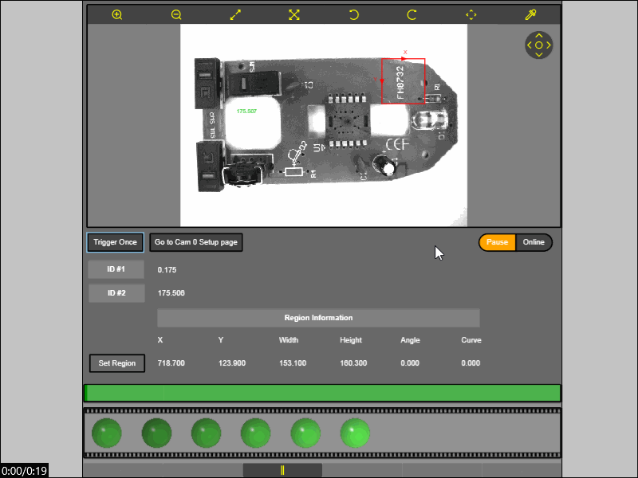Screen dimensions: 638x478
Task: Select the first green result light in filmstrip
Action: click(x=107, y=433)
